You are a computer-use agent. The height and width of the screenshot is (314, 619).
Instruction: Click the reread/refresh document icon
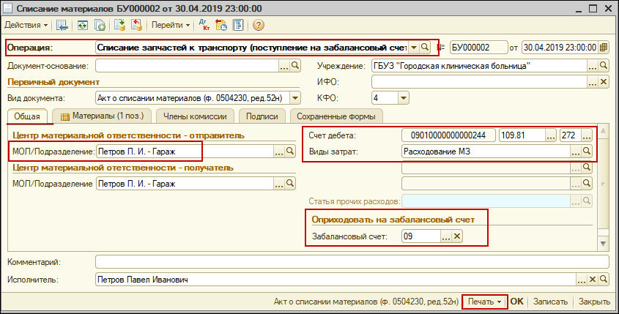click(82, 25)
